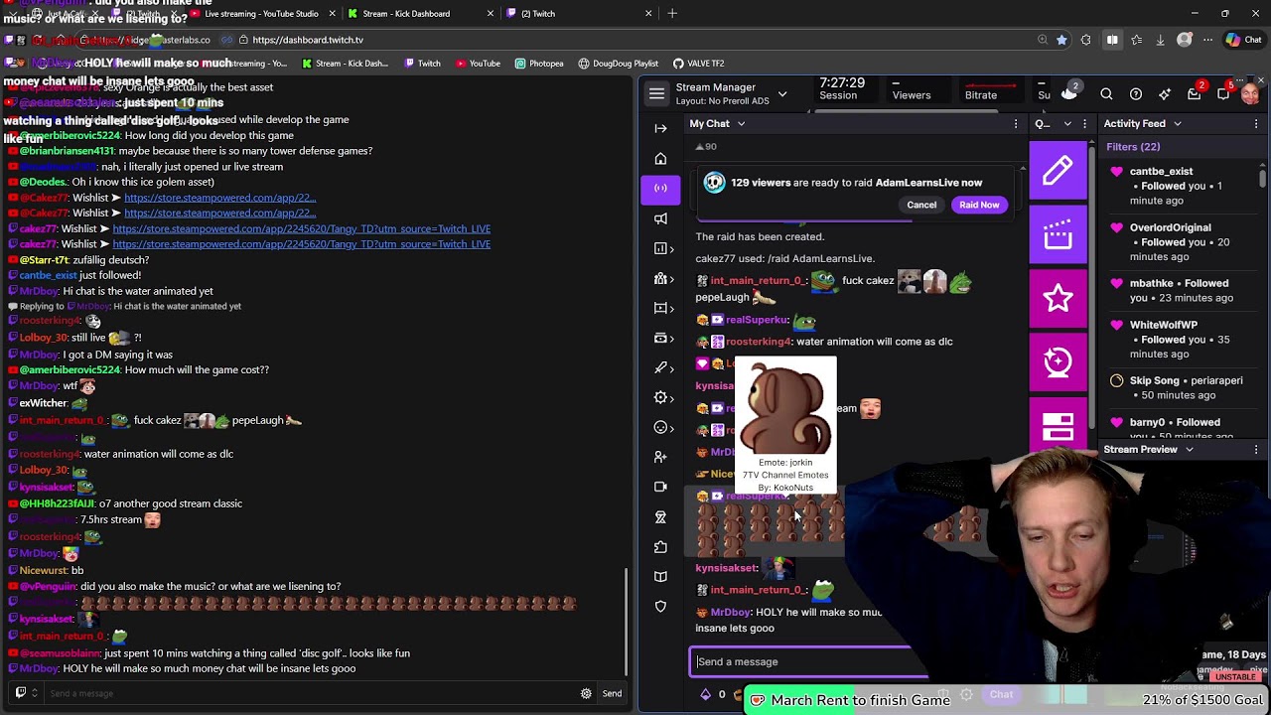Open the notifications inbox icon

(x=1195, y=94)
